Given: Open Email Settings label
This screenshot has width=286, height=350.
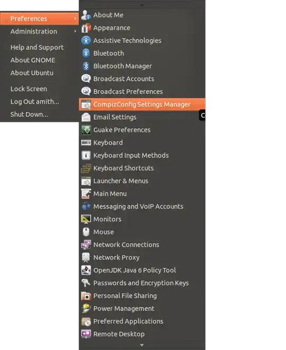Looking at the screenshot, I should (115, 117).
